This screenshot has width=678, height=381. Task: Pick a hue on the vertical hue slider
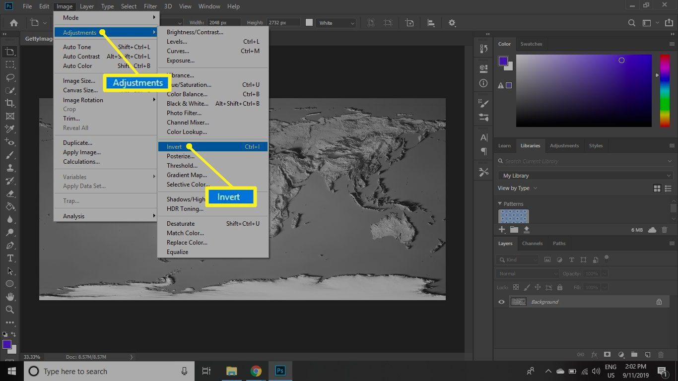click(665, 90)
